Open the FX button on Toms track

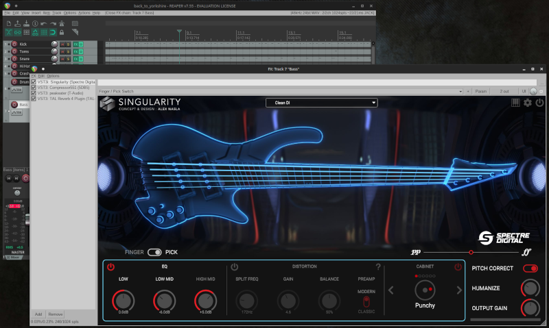click(x=75, y=51)
